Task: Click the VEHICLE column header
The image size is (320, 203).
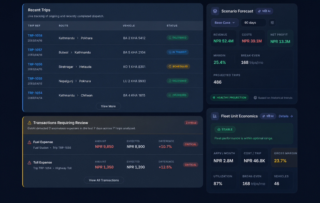Action: pyautogui.click(x=129, y=26)
